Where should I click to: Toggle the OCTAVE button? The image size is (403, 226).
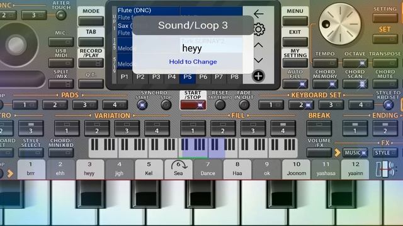pos(355,63)
